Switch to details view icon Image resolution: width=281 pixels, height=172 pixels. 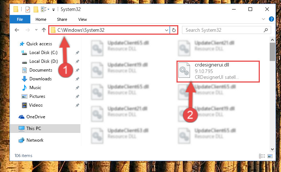[x=262, y=156]
